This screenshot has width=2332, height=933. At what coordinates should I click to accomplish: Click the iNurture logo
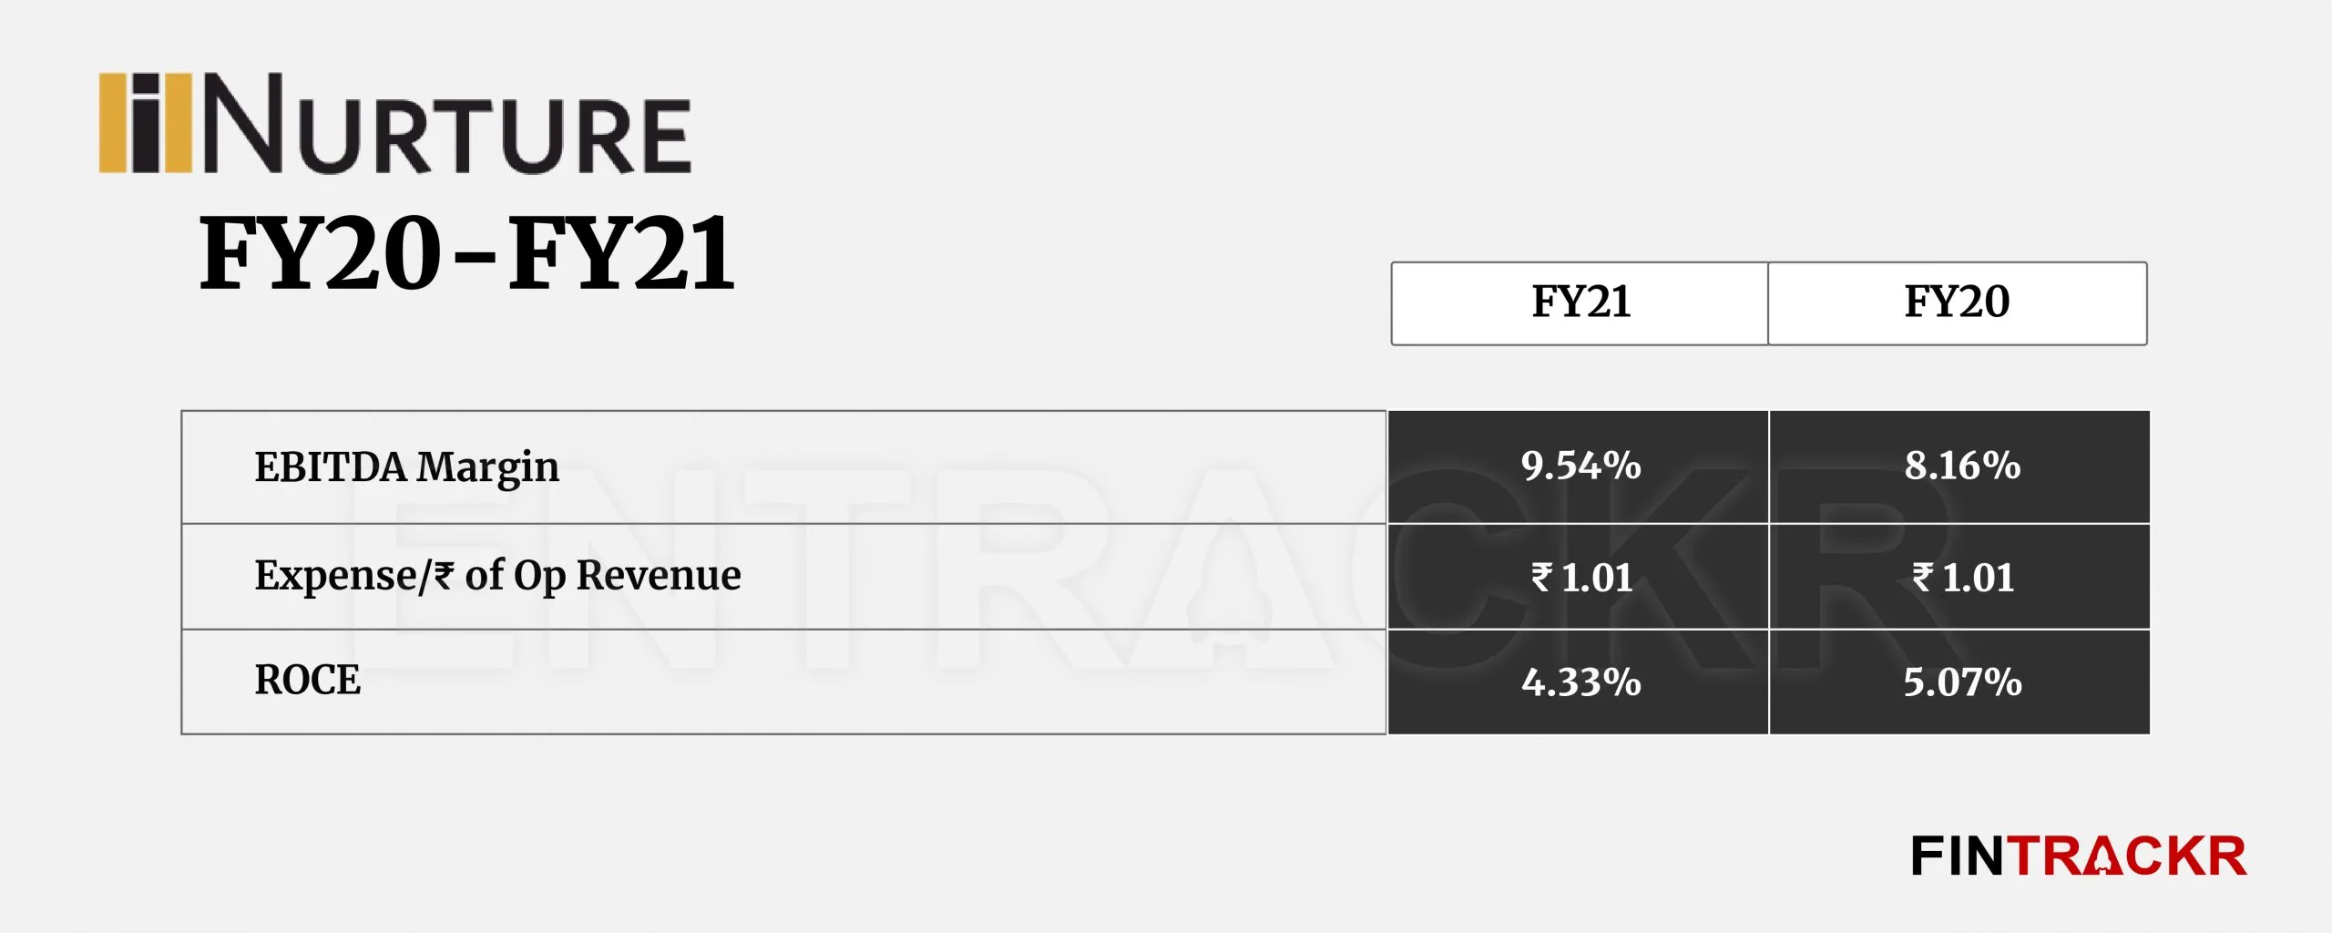click(394, 123)
